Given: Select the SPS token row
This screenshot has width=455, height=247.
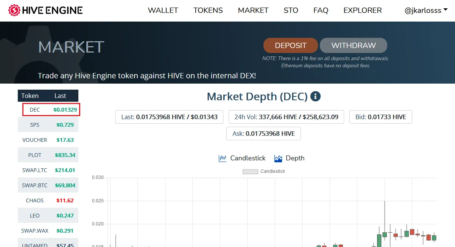Looking at the screenshot, I should 48,124.
